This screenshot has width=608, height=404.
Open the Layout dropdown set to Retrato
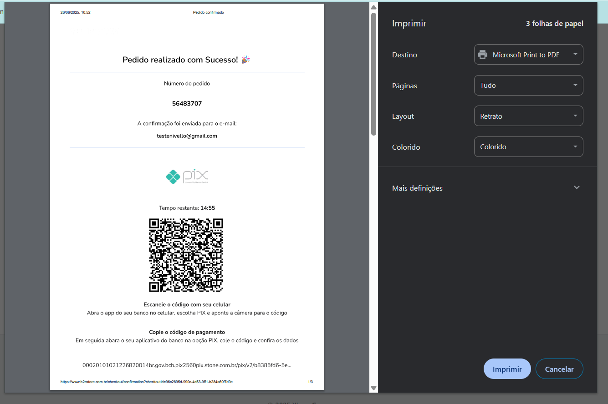pyautogui.click(x=528, y=116)
